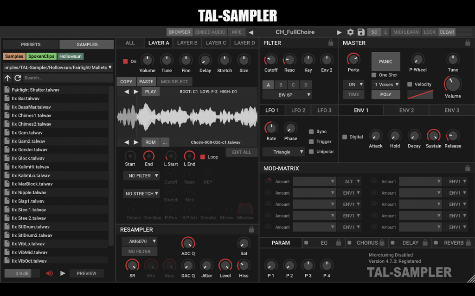This screenshot has height=296, width=475.
Task: Switch to the LAYER D tab
Action: 244,43
